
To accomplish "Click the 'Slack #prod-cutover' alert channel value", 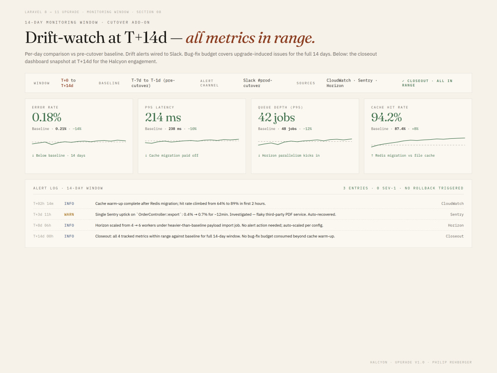I will pos(257,83).
